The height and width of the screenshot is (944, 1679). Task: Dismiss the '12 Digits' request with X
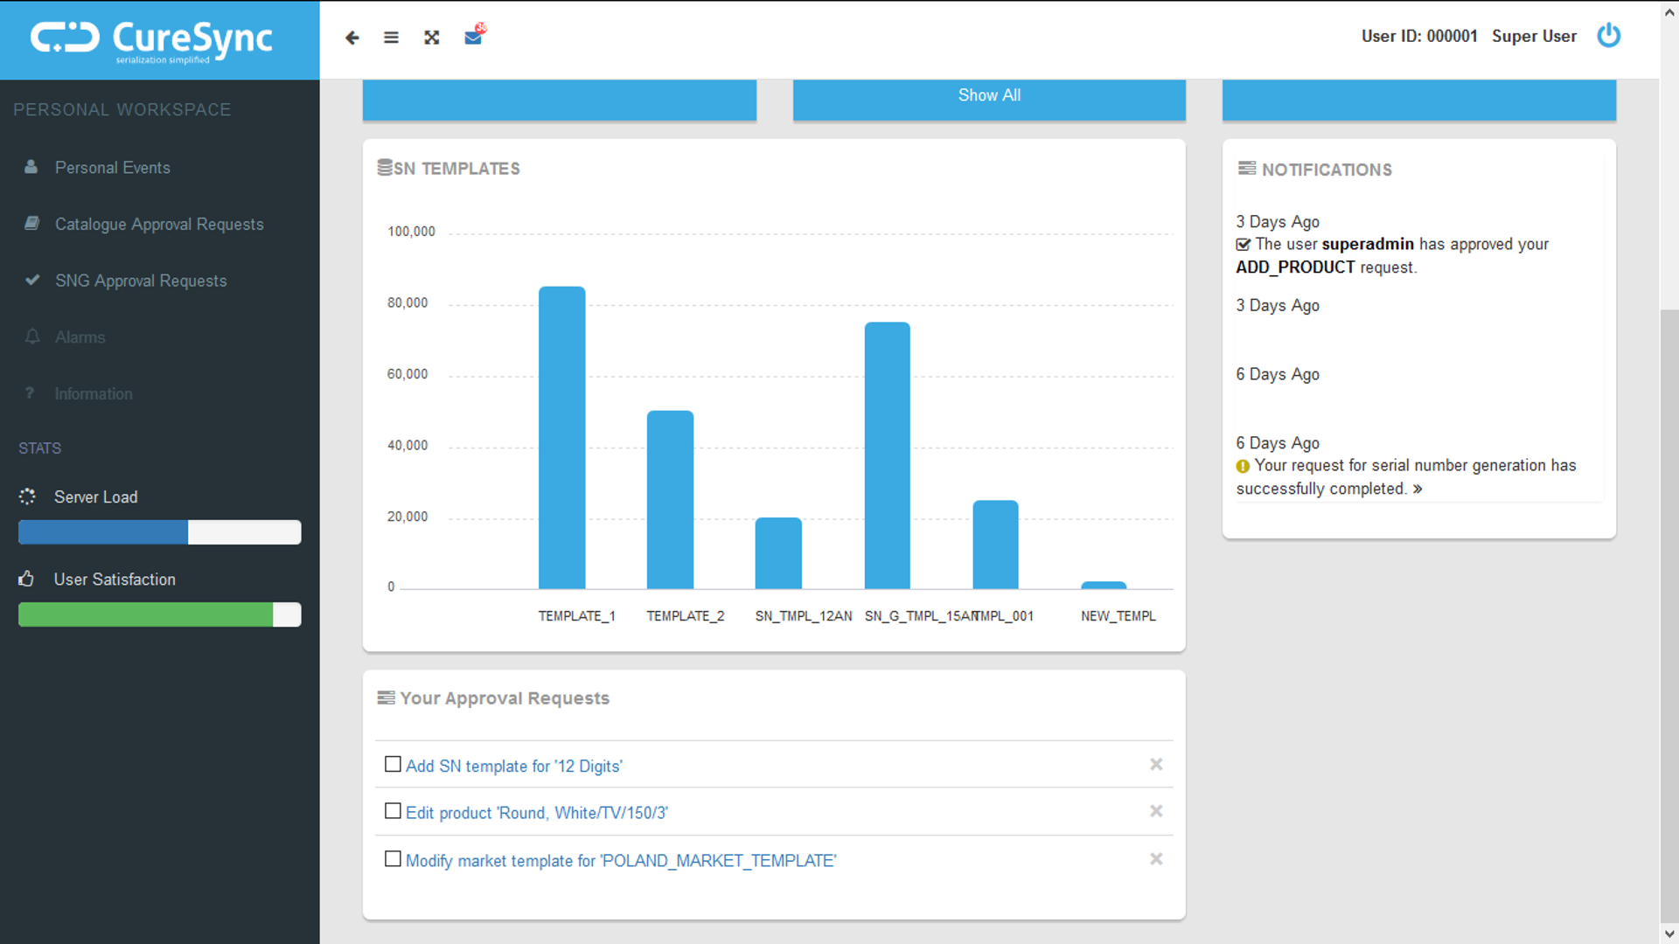point(1156,765)
